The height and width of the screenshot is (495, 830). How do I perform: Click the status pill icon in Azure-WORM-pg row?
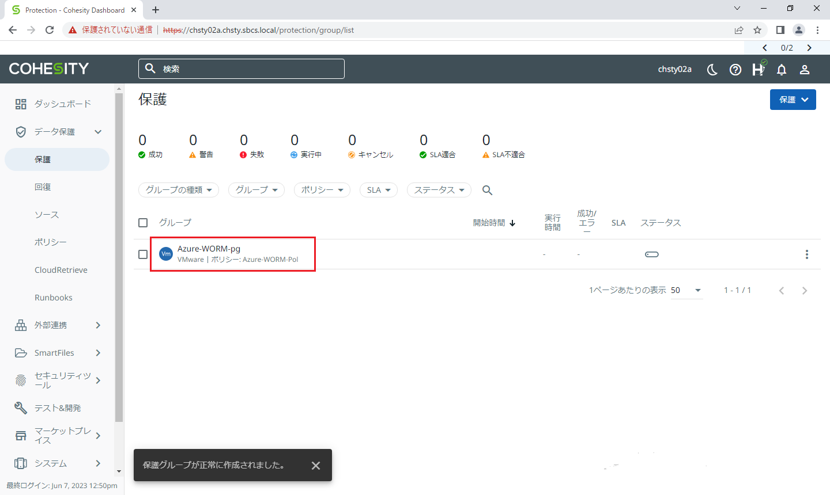(x=652, y=254)
